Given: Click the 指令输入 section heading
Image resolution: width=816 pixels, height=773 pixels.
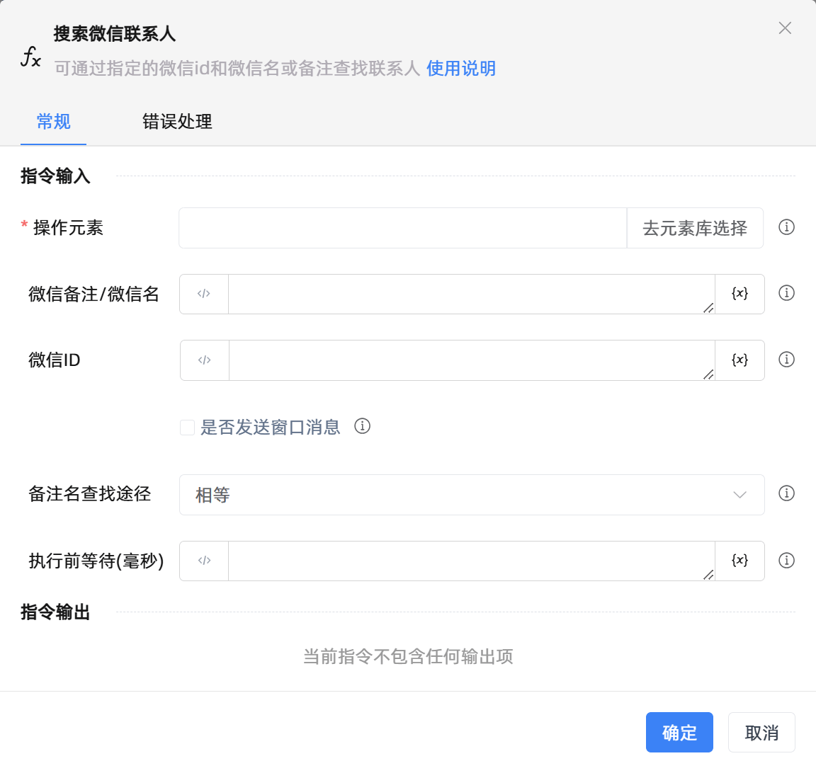Looking at the screenshot, I should 55,176.
